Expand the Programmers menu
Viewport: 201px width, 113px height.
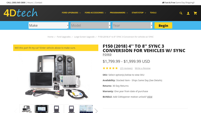pos(119,13)
